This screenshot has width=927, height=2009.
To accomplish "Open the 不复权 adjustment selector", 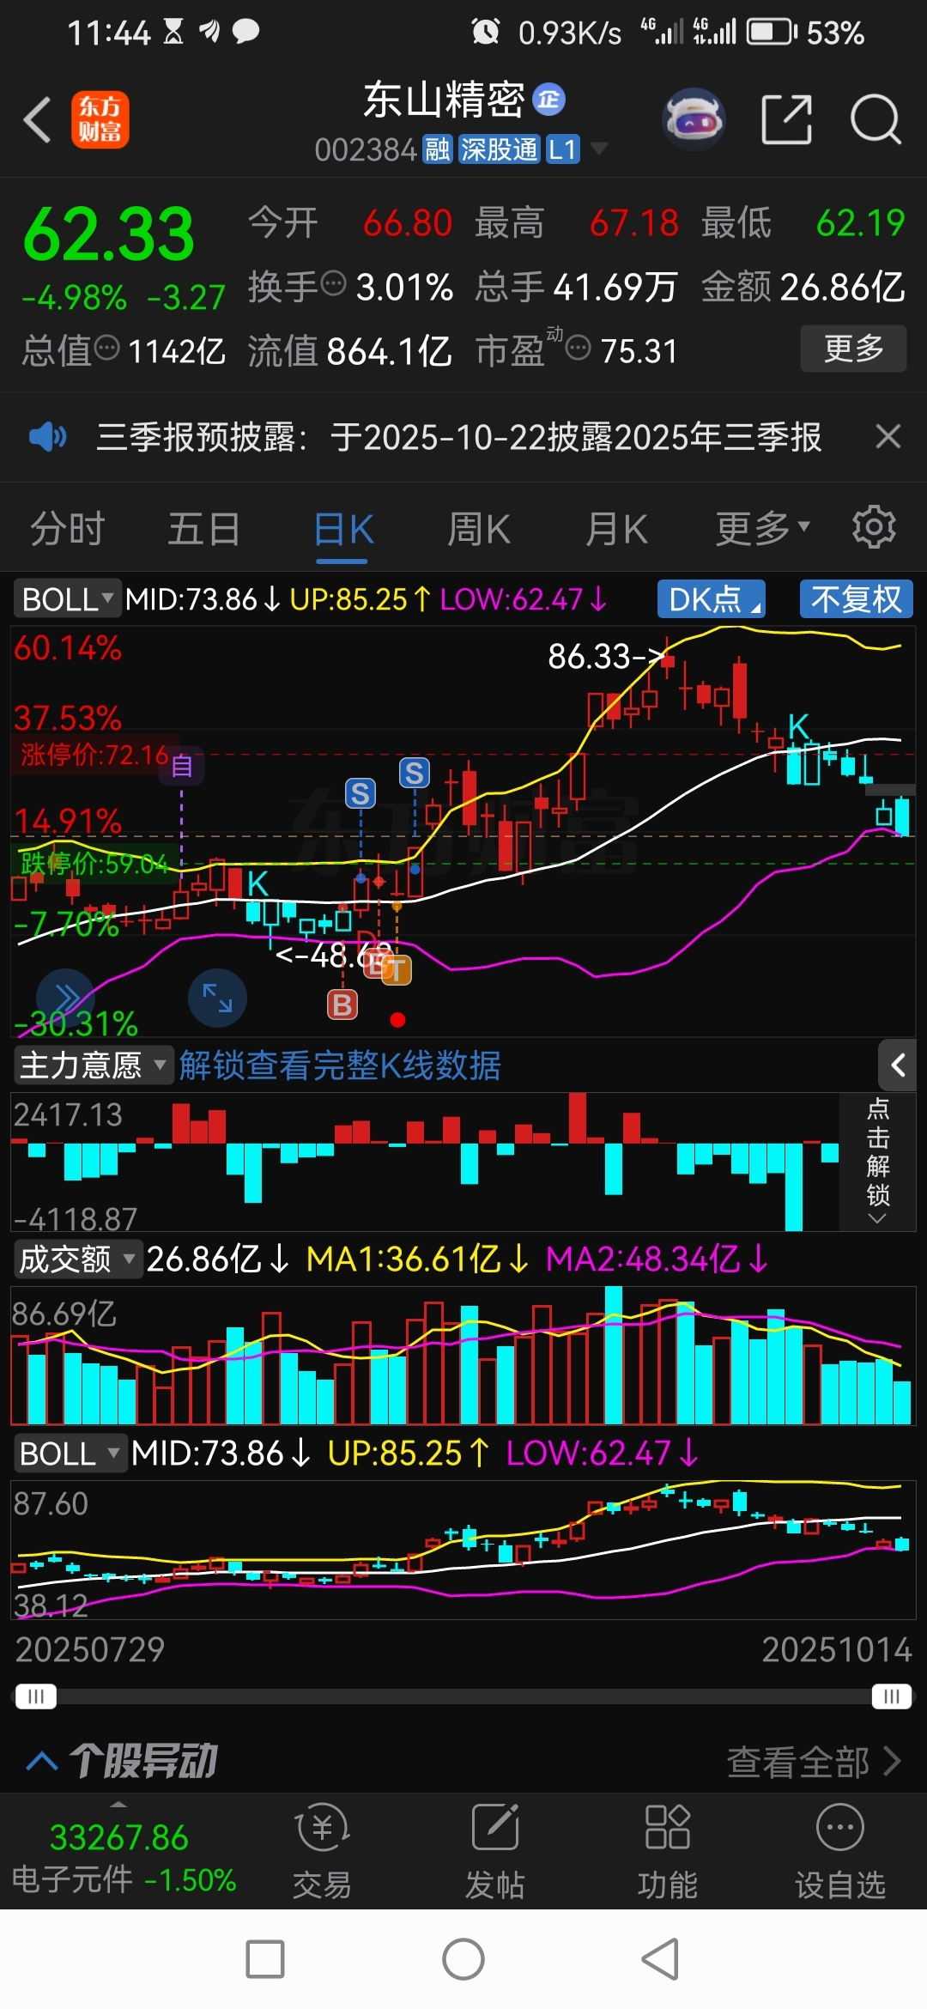I will 856,598.
